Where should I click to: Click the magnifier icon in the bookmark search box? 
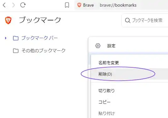coord(127,20)
